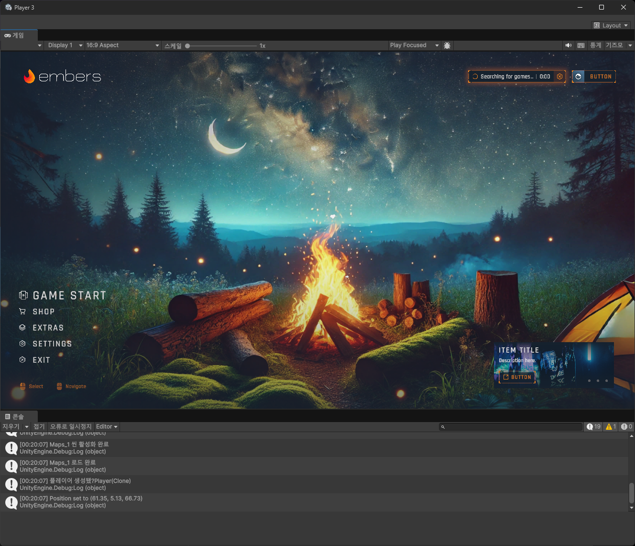This screenshot has height=546, width=635.
Task: Click the Layout window icon
Action: coord(597,25)
